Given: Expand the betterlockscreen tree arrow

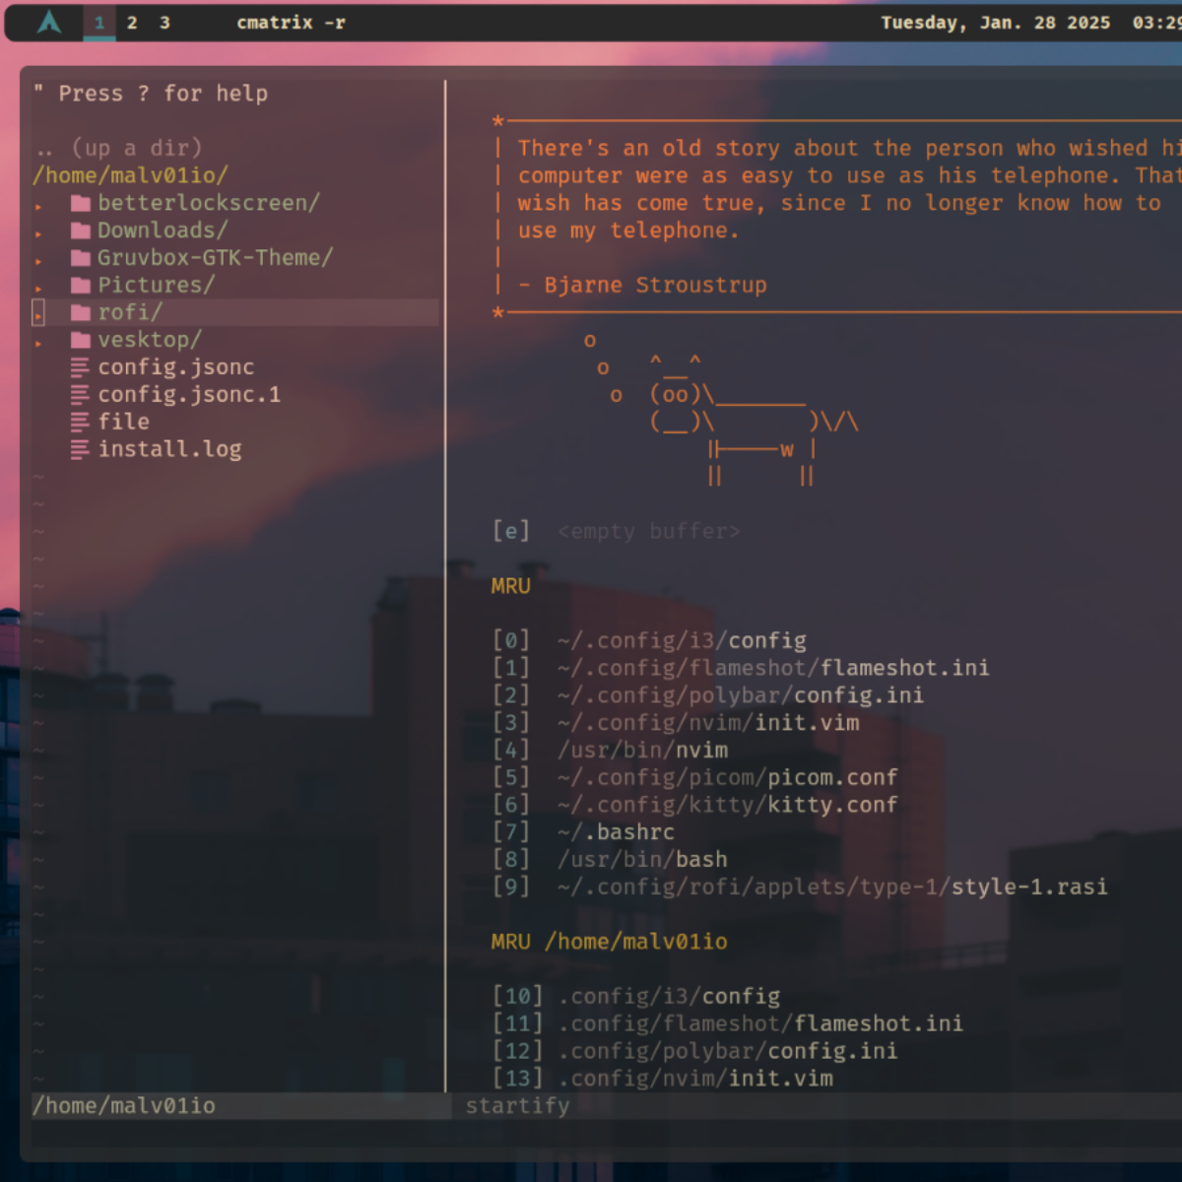Looking at the screenshot, I should coord(38,206).
